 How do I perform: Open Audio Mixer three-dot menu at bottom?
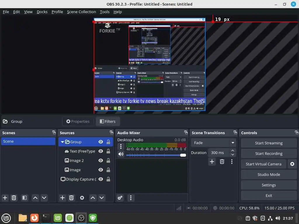click(x=131, y=198)
